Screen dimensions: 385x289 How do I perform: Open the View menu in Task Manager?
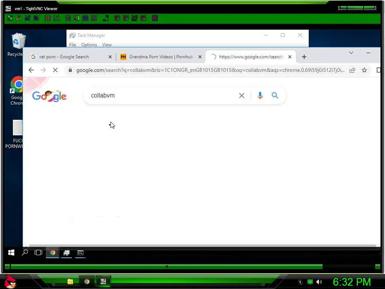[x=107, y=45]
